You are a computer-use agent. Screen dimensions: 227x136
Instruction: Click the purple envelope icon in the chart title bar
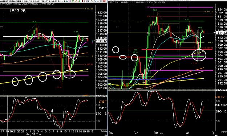point(70,1)
